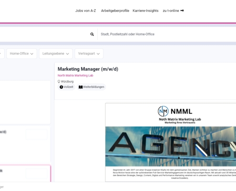Image resolution: width=236 pixels, height=191 pixels.
Task: Click the arrow icon next to zu t-online
Action: tap(182, 11)
